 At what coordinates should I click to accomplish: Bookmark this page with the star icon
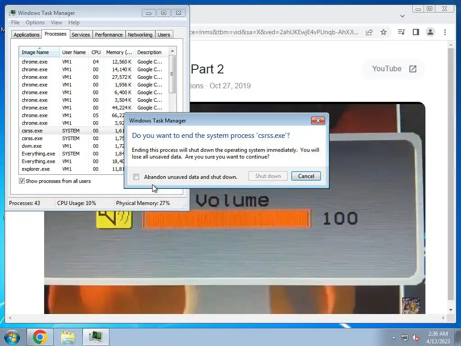(x=384, y=32)
